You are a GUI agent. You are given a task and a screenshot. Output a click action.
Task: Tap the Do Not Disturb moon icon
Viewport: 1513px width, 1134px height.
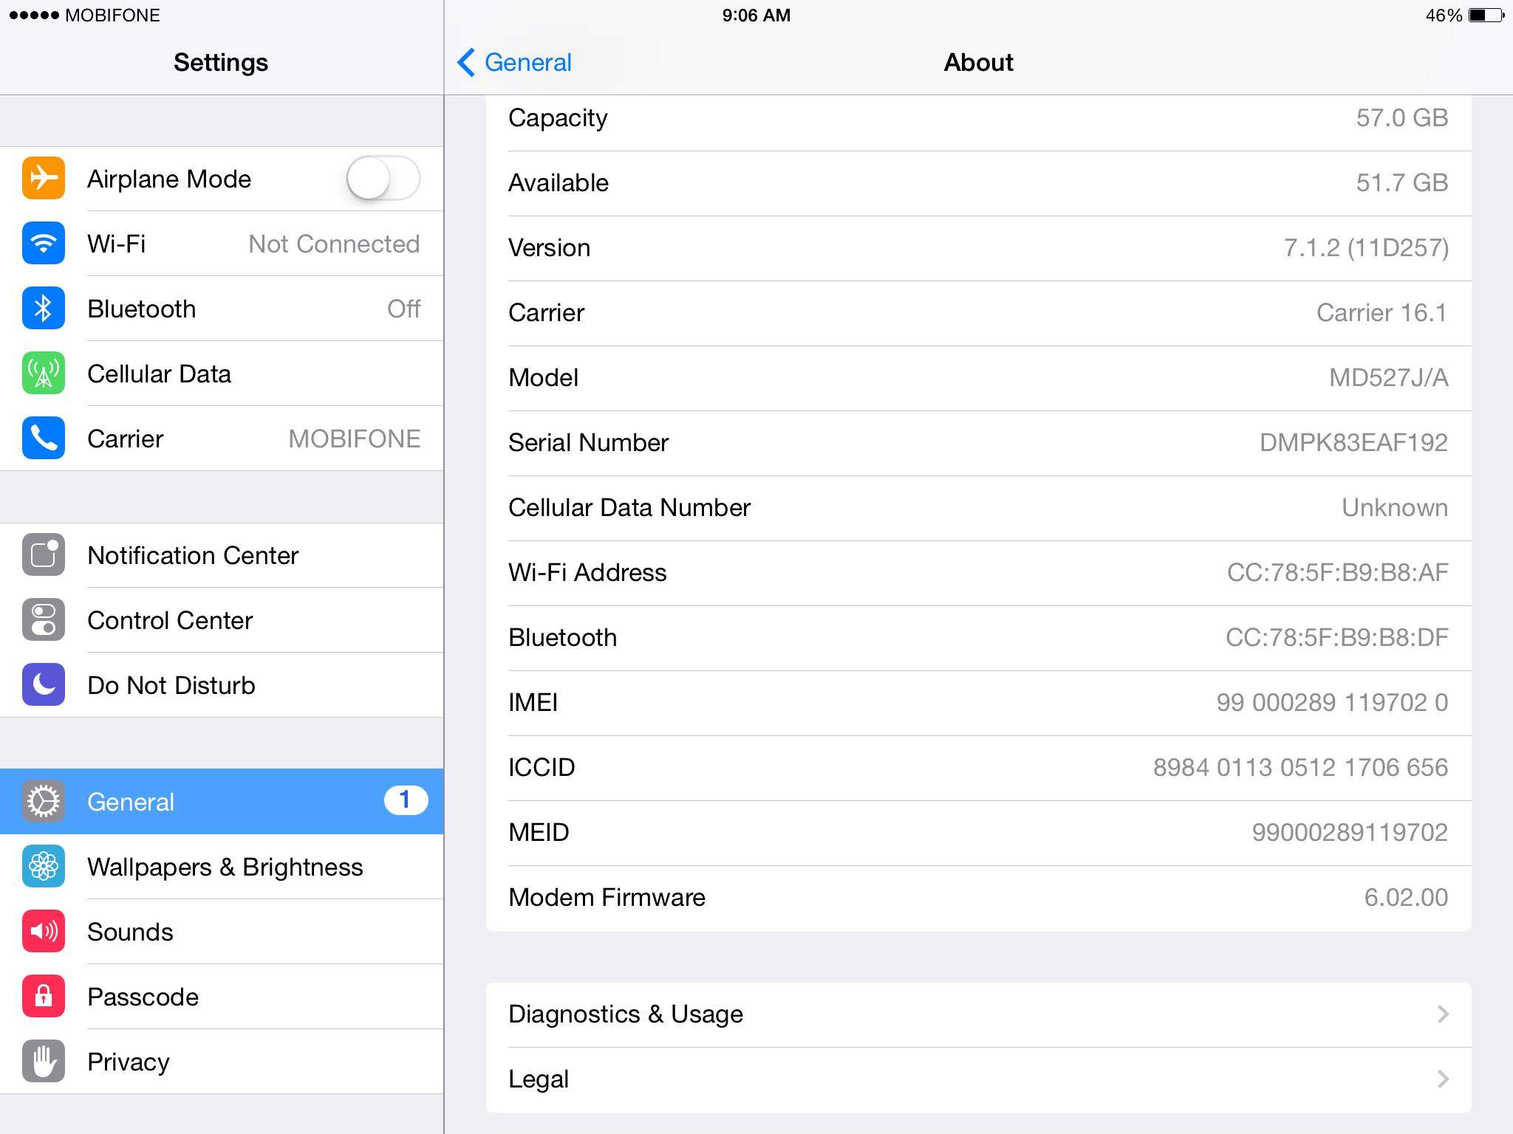[44, 684]
